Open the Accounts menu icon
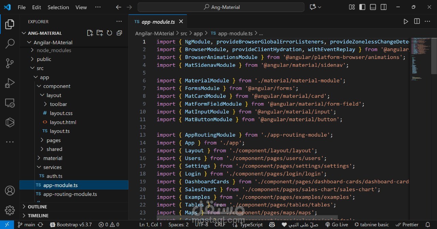 pyautogui.click(x=10, y=191)
